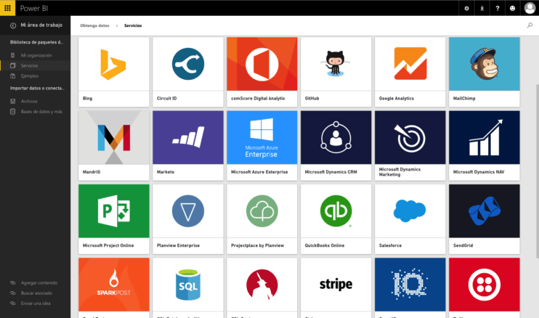539x318 pixels.
Task: Open Bases de datos y más
Action: tap(41, 112)
